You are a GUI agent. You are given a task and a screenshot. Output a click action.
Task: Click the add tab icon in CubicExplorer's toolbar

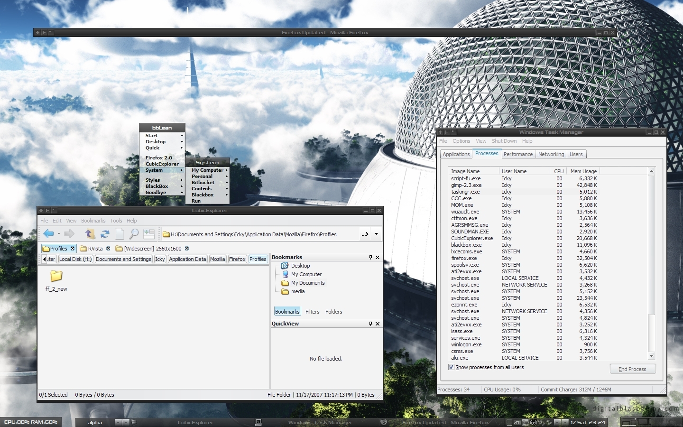(x=149, y=233)
